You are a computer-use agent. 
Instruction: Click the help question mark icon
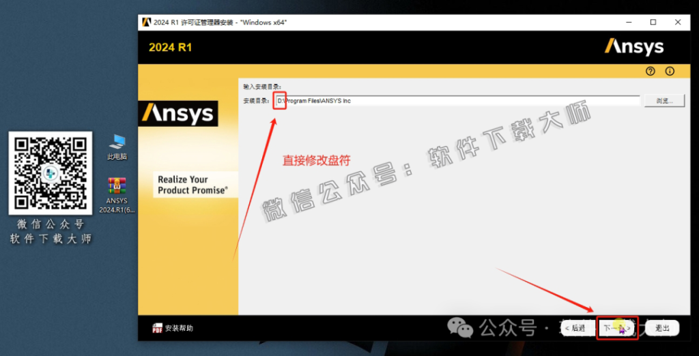pos(651,72)
